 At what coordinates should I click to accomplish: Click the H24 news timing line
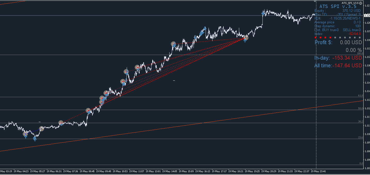pyautogui.click(x=337, y=19)
